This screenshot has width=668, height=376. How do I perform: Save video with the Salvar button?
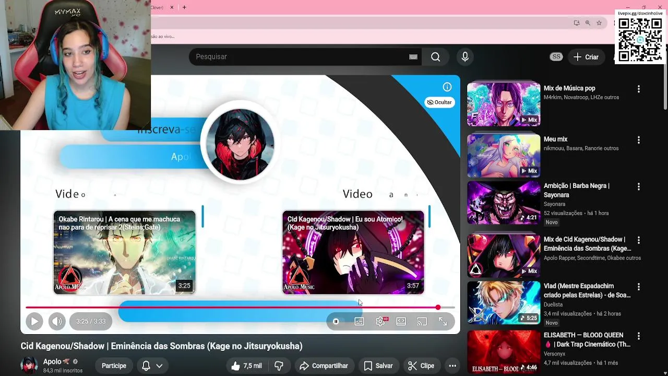point(378,366)
